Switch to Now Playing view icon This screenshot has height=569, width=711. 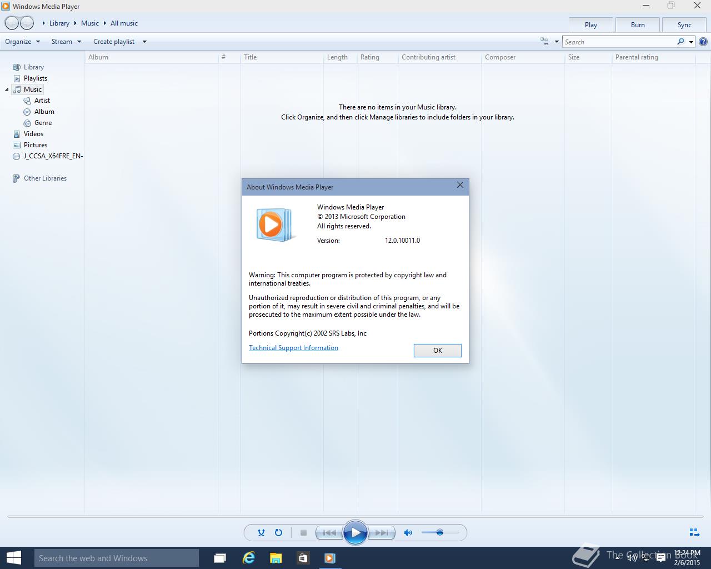pyautogui.click(x=694, y=532)
